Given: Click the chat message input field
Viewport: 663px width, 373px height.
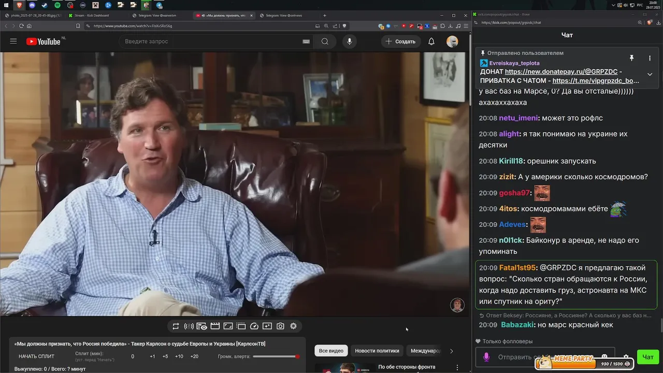Looking at the screenshot, I should 545,357.
